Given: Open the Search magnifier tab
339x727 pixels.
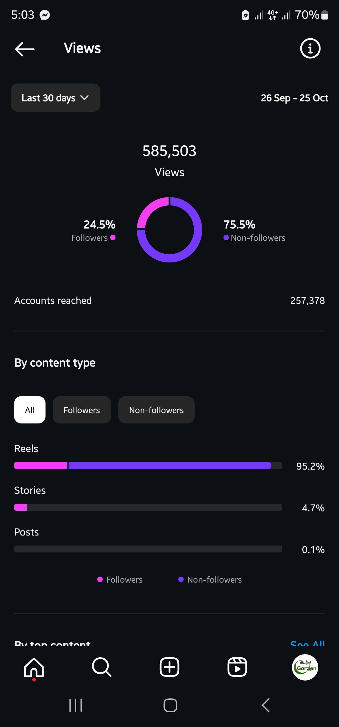Looking at the screenshot, I should 102,667.
